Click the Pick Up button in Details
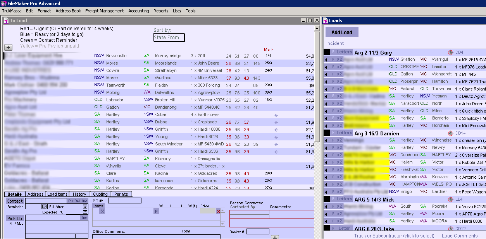Screen dimensions: 486x239 15,219
